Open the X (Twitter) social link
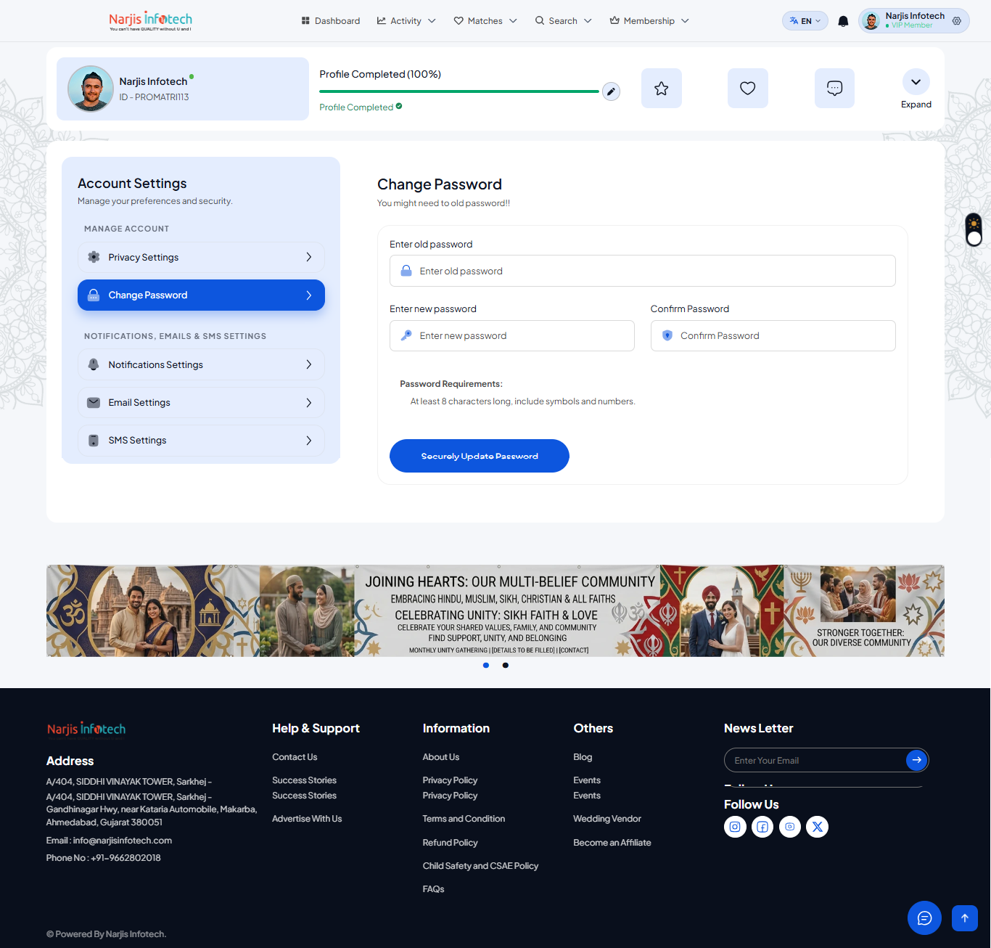Viewport: 991px width, 948px height. point(818,827)
